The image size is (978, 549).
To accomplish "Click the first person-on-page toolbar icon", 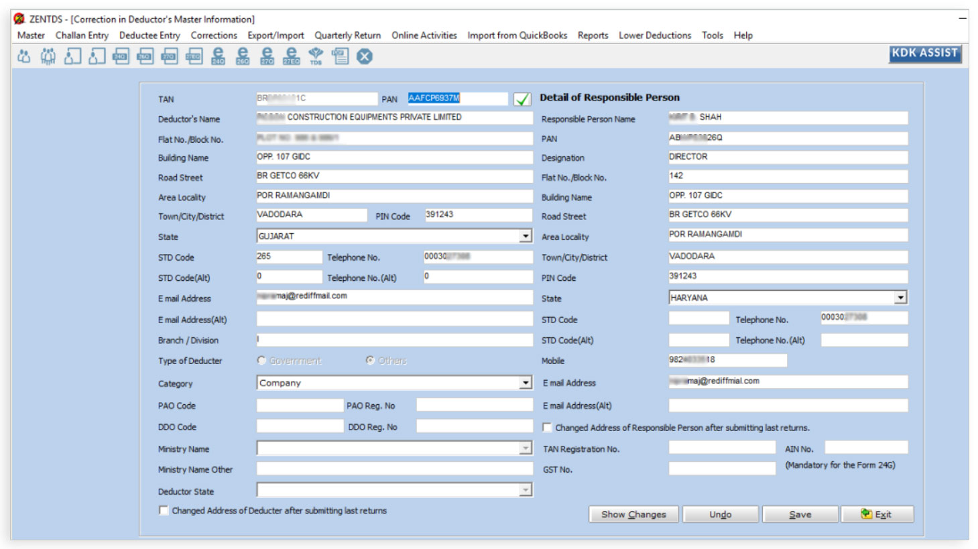I will click(72, 56).
